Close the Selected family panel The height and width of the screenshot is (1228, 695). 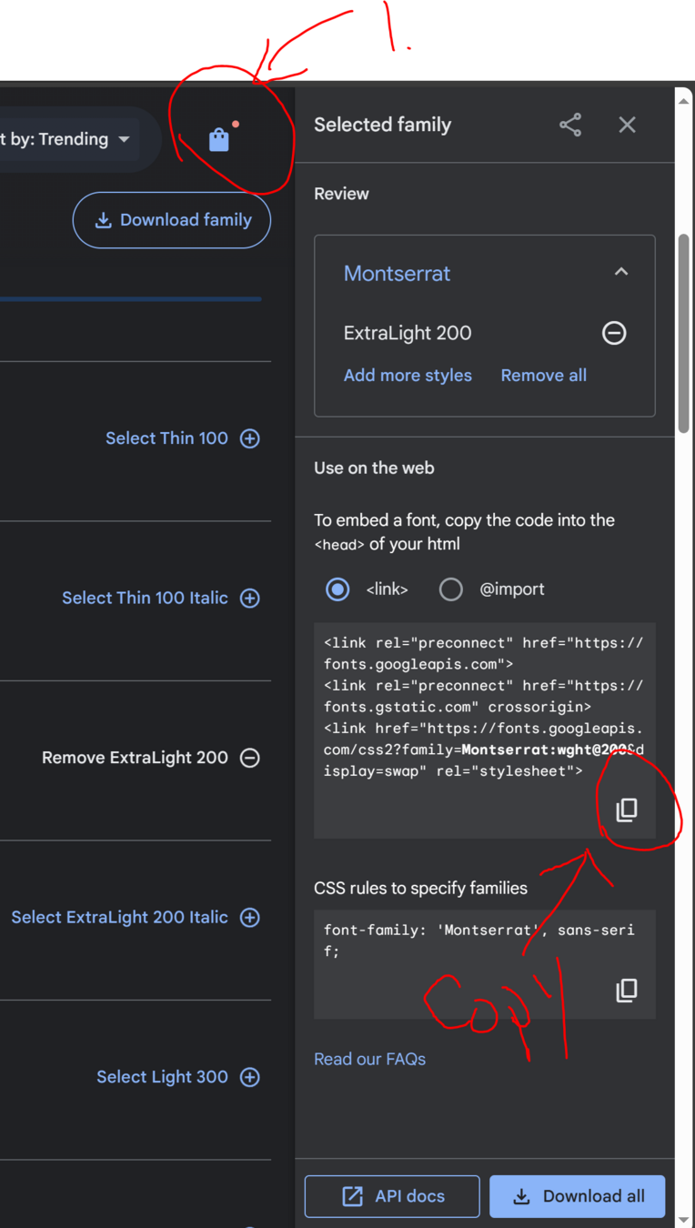point(627,125)
